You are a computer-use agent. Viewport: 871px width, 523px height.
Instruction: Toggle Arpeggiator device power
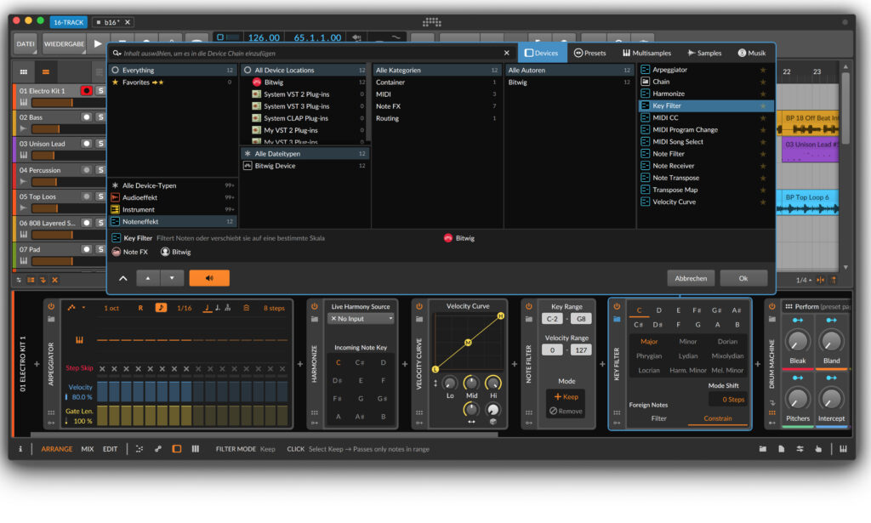coord(51,307)
